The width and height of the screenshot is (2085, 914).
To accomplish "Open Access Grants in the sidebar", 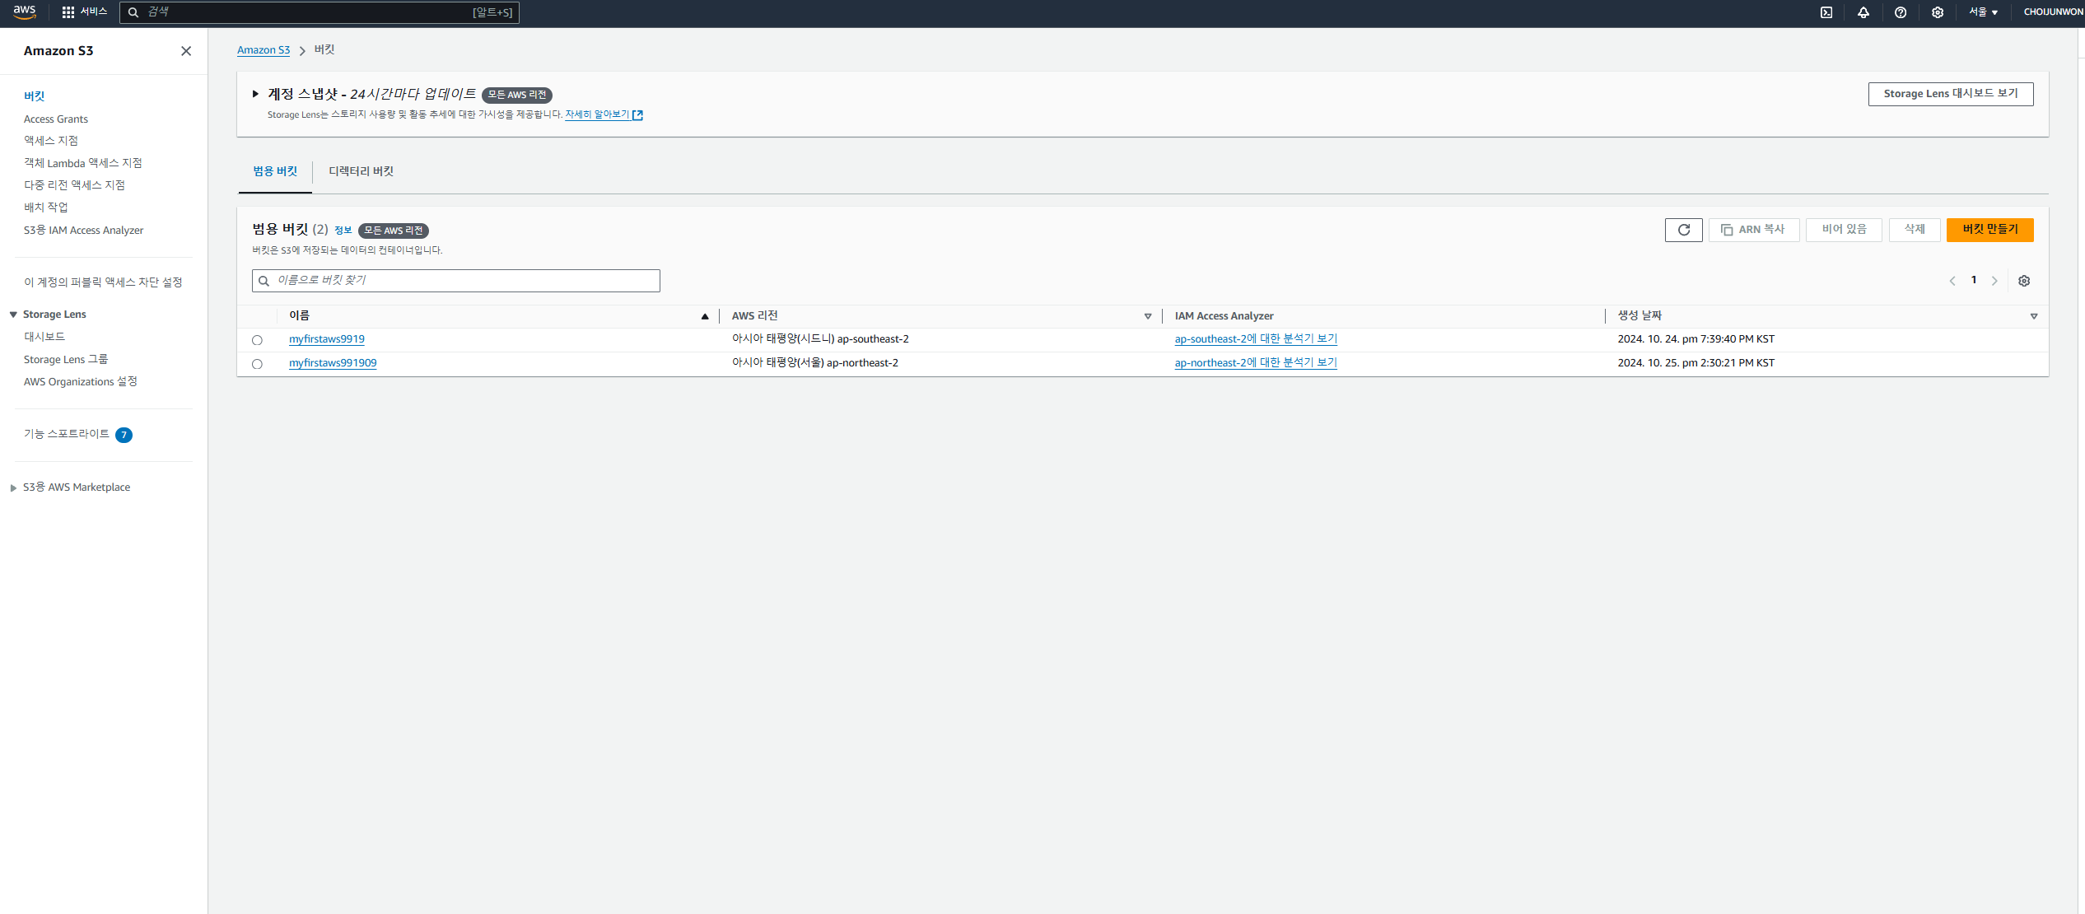I will [x=56, y=119].
